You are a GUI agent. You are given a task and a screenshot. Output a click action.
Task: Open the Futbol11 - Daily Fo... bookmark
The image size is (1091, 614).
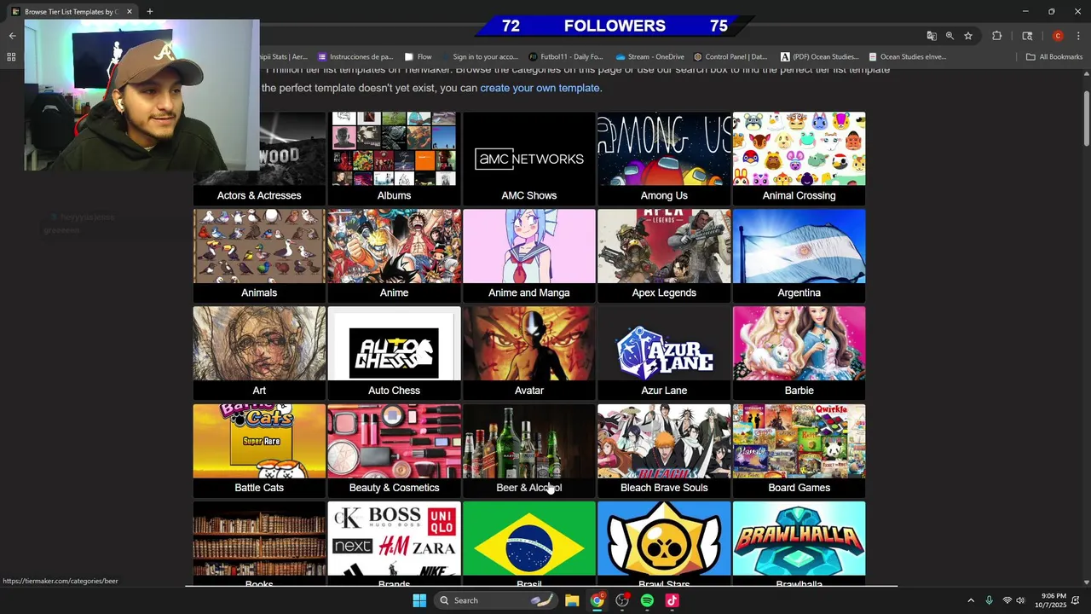(x=566, y=57)
